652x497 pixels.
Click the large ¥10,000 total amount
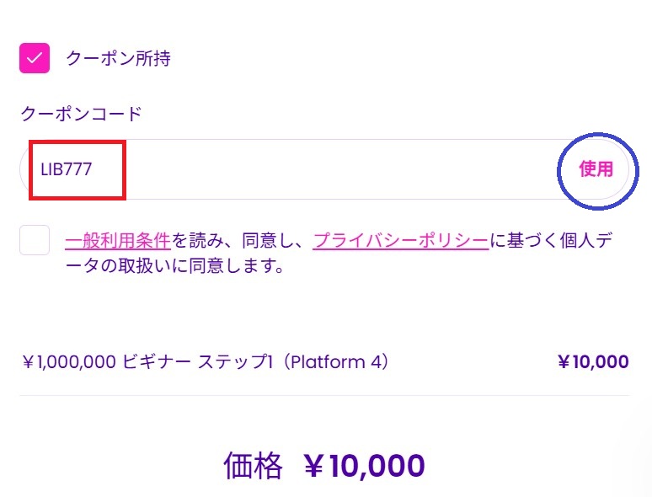[x=365, y=466]
